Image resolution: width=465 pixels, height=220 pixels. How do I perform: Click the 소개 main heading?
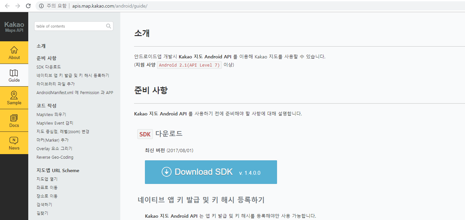click(x=142, y=33)
